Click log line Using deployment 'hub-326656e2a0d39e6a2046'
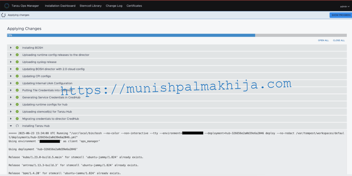This screenshot has height=176, width=352. [43, 149]
